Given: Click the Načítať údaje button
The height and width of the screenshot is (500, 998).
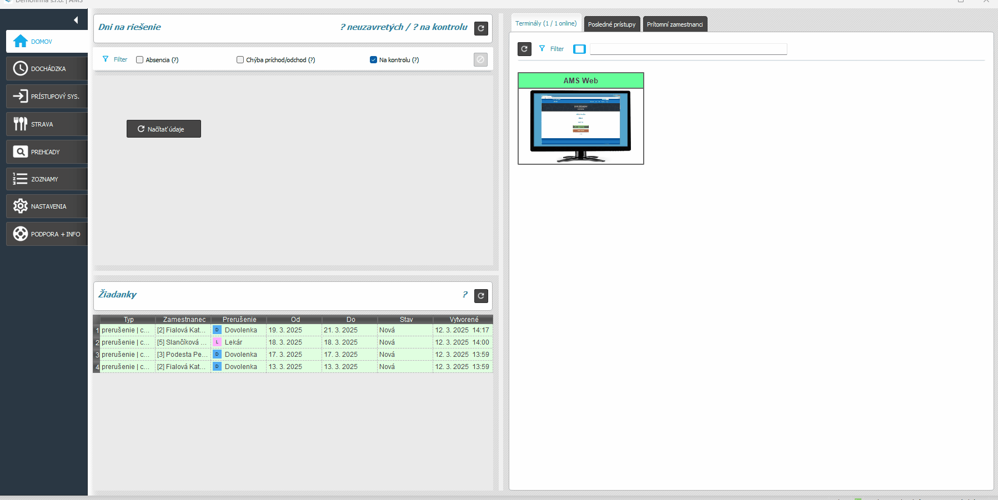Looking at the screenshot, I should tap(164, 129).
